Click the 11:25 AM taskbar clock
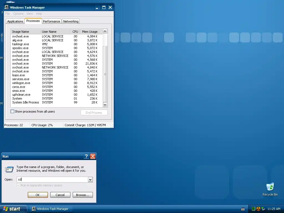 [x=274, y=209]
